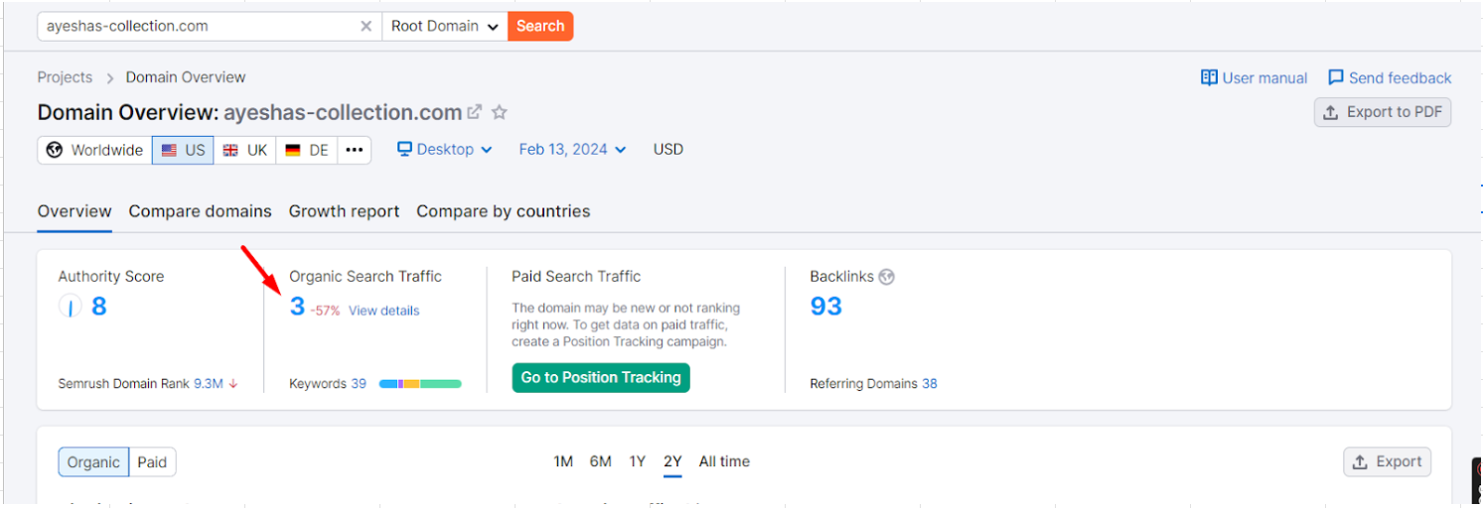Star the domain as favorite
The height and width of the screenshot is (508, 1483).
[500, 112]
